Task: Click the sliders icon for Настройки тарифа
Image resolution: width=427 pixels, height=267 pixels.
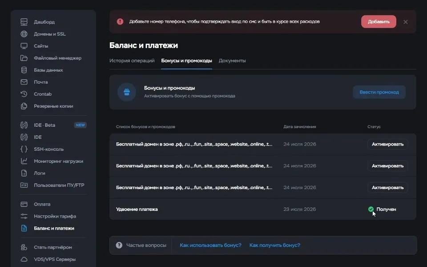Action: (24, 216)
